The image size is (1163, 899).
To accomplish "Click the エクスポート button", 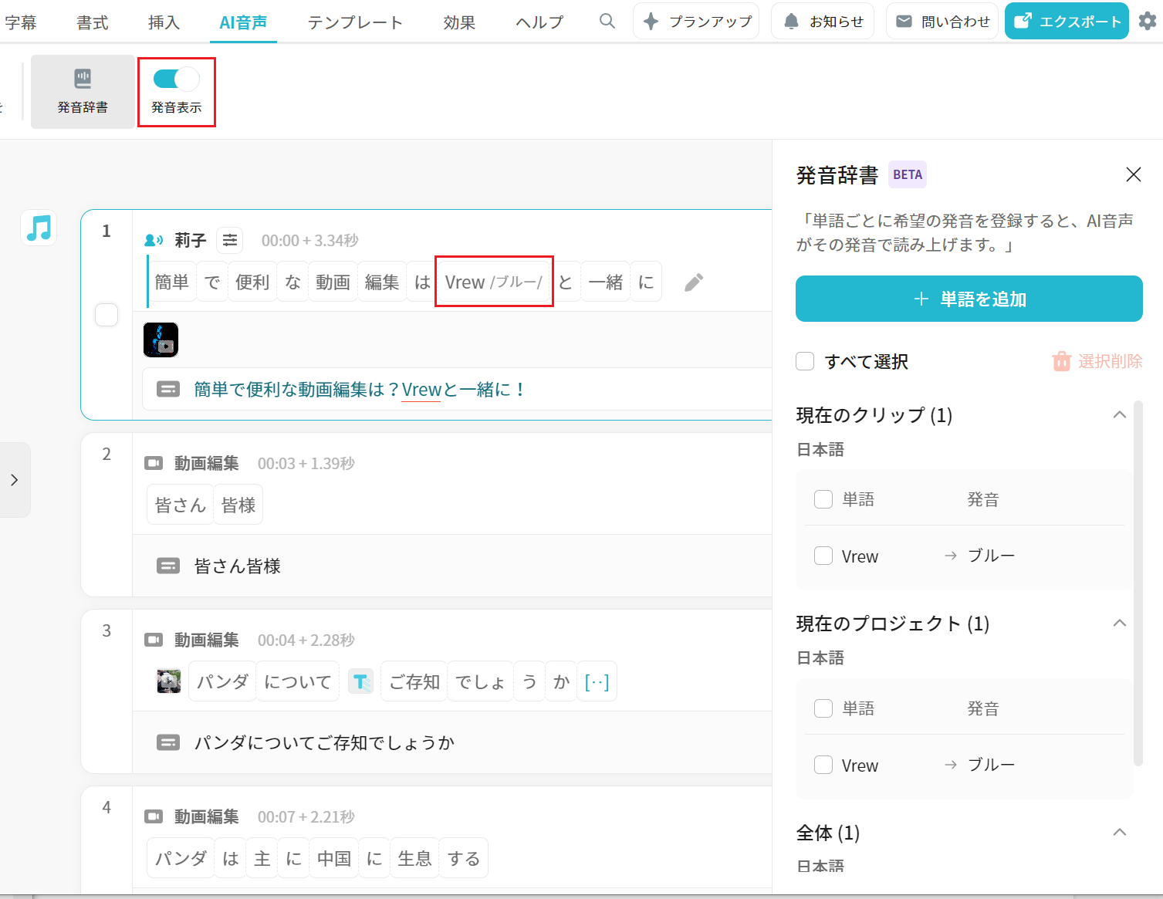I will pyautogui.click(x=1067, y=21).
